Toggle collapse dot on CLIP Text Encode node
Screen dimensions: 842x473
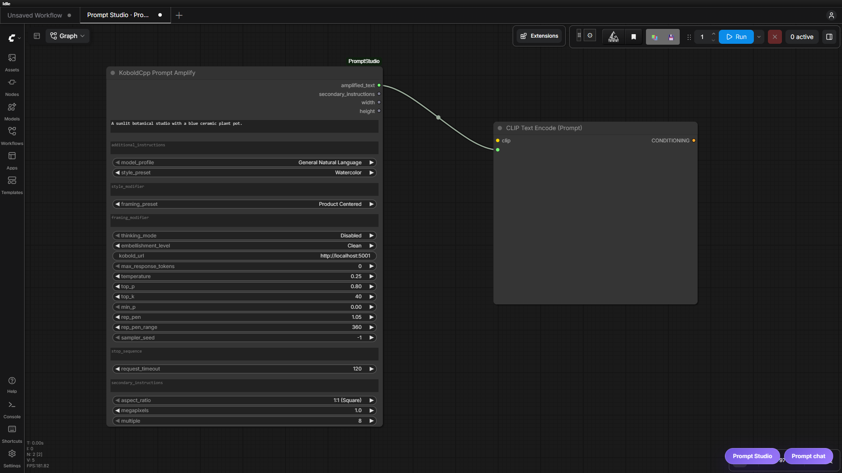click(x=499, y=128)
